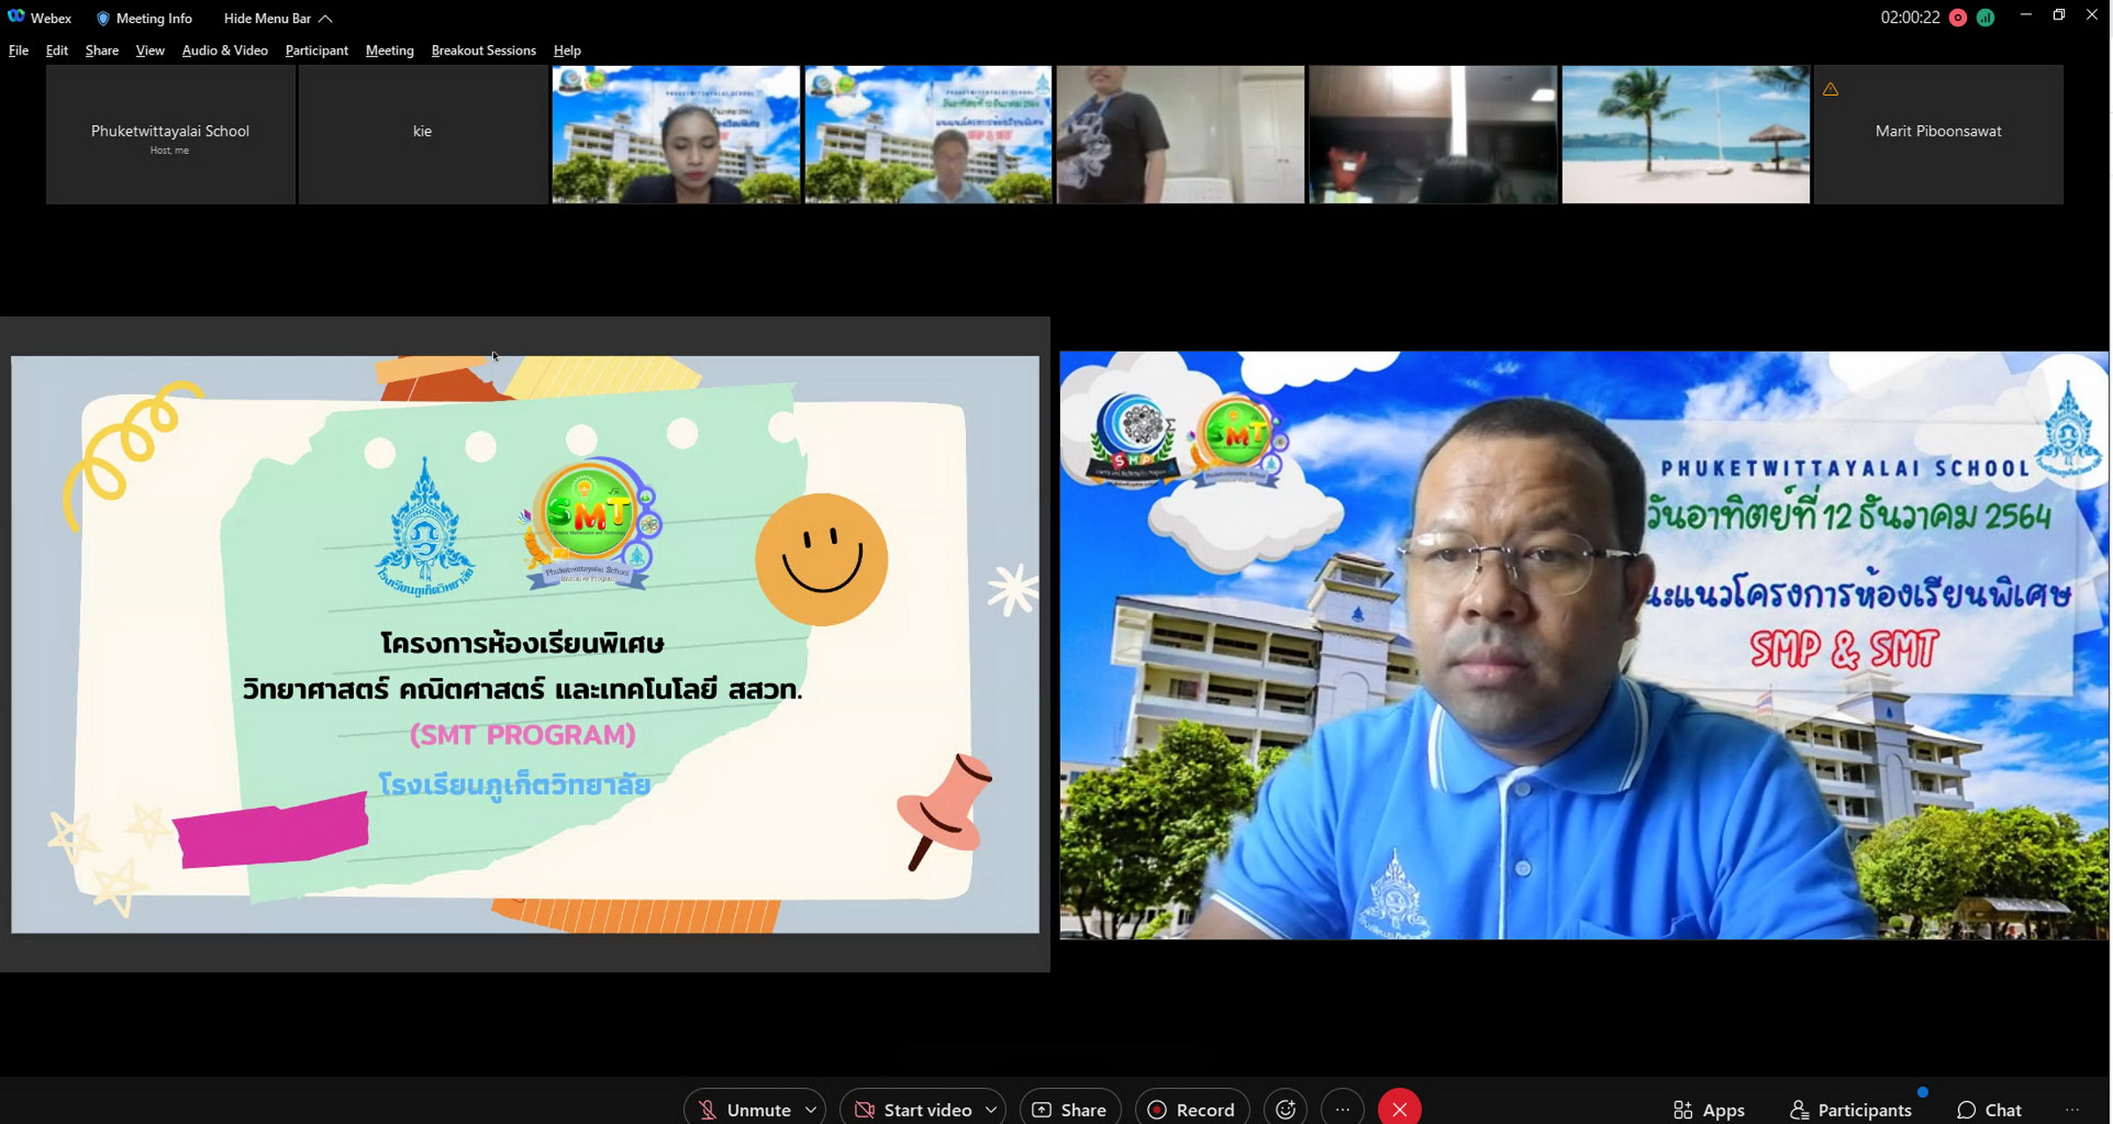This screenshot has height=1124, width=2113.
Task: Select Phuketwittayalai School host tile
Action: (171, 135)
